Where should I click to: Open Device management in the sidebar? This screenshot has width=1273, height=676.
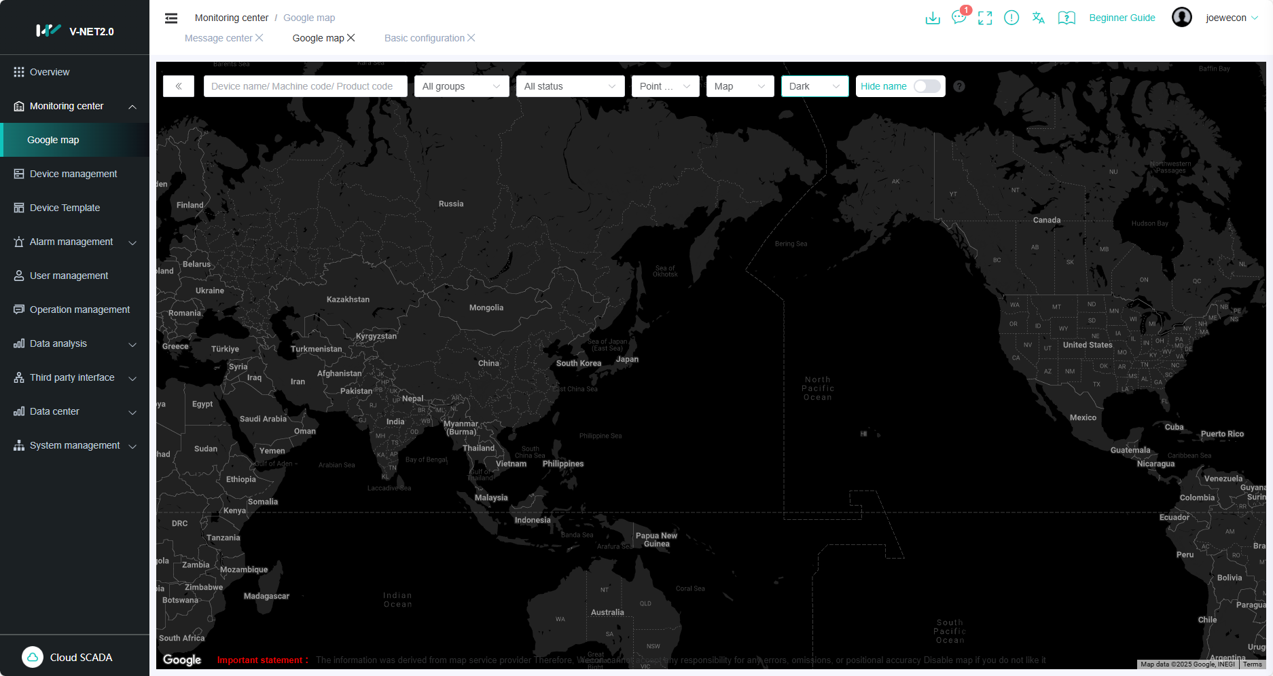click(x=73, y=174)
